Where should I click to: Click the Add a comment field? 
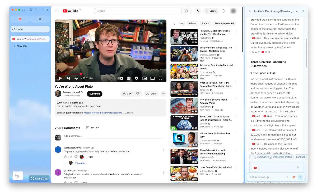[114, 136]
